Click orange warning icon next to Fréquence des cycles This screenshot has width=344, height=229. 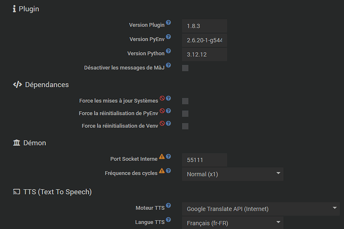click(162, 171)
